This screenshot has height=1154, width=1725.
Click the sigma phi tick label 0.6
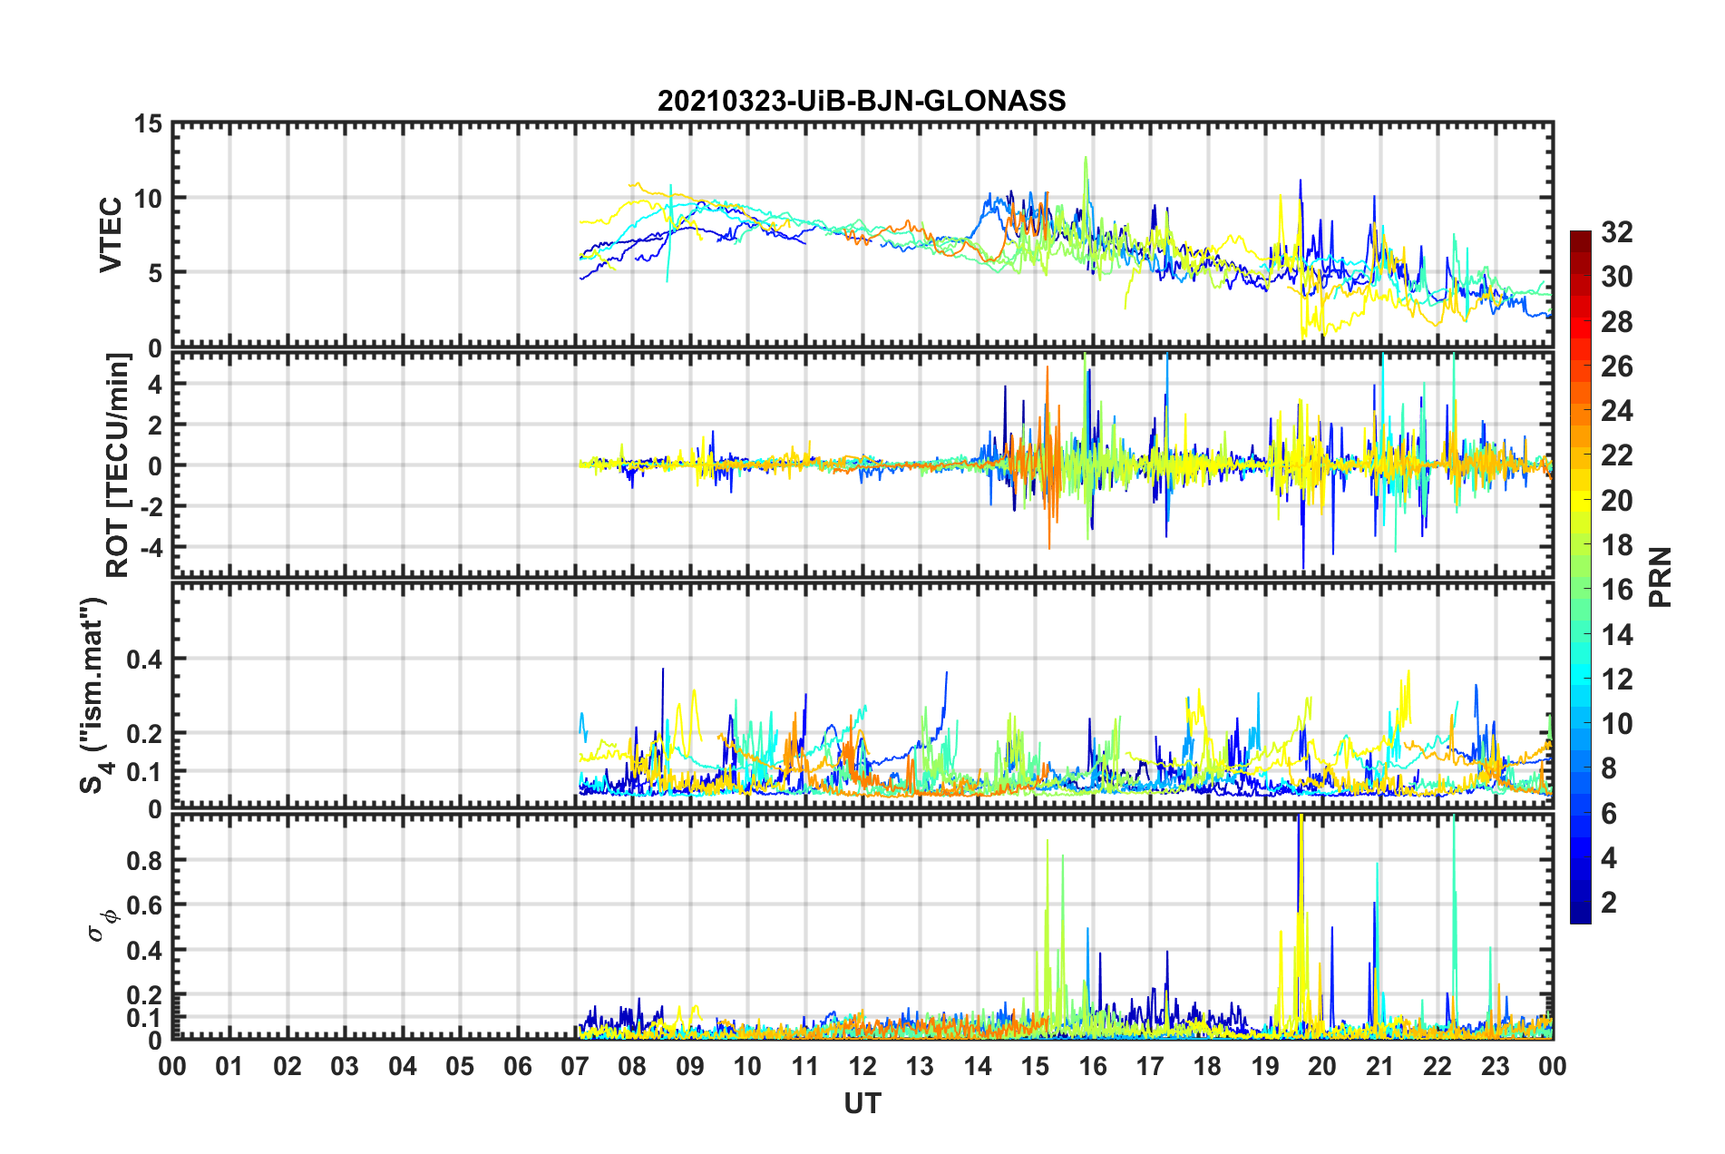(x=145, y=905)
